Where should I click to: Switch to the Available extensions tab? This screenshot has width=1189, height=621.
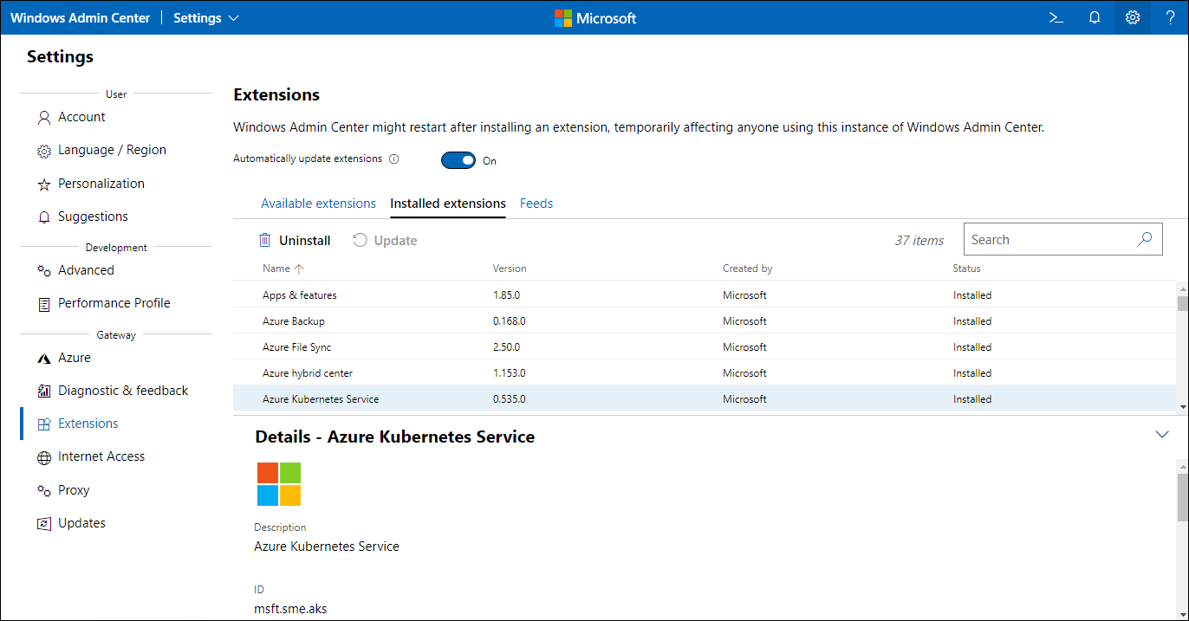pos(318,203)
